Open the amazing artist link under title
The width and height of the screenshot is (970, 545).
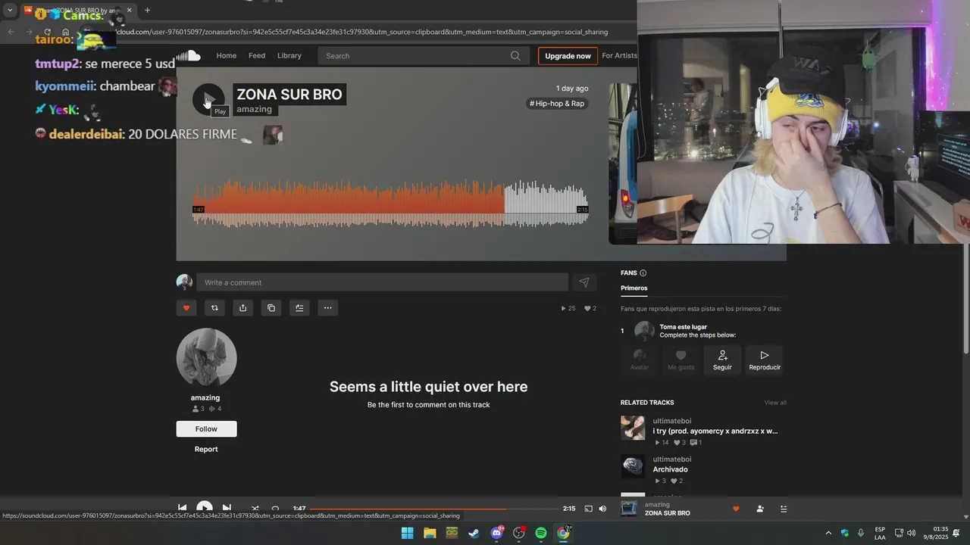click(254, 109)
